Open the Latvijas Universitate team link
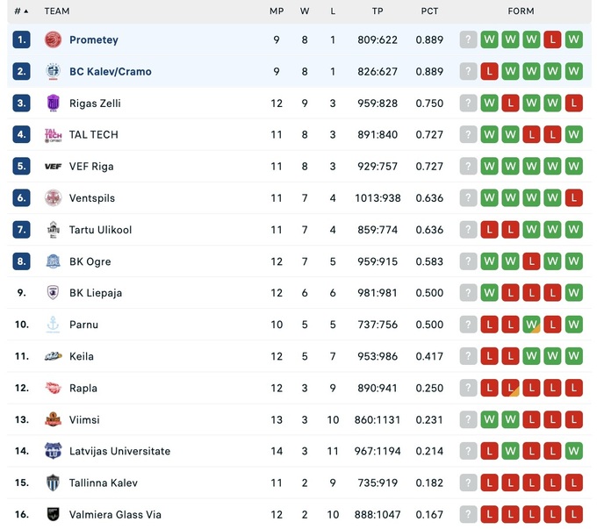The height and width of the screenshot is (529, 597). point(119,451)
